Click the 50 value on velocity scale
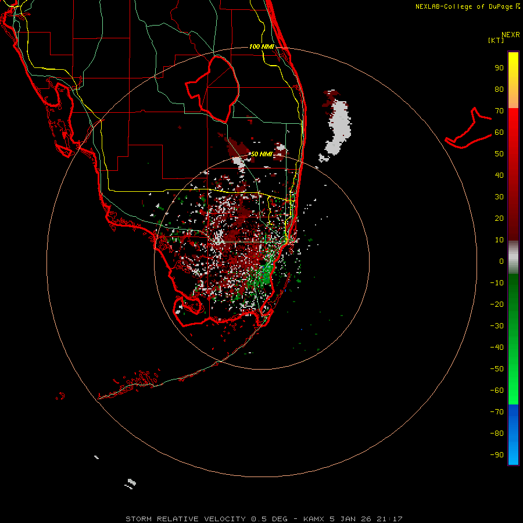Viewport: 523px width, 523px height. (499, 154)
